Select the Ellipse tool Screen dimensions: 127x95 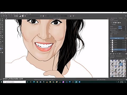[x=2, y=25]
